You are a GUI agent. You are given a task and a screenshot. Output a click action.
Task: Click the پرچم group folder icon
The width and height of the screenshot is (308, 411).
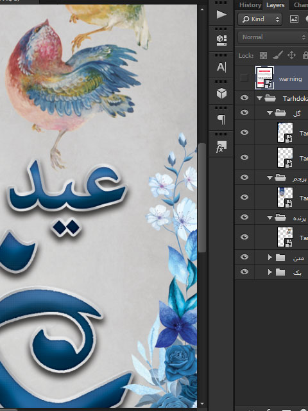[280, 178]
